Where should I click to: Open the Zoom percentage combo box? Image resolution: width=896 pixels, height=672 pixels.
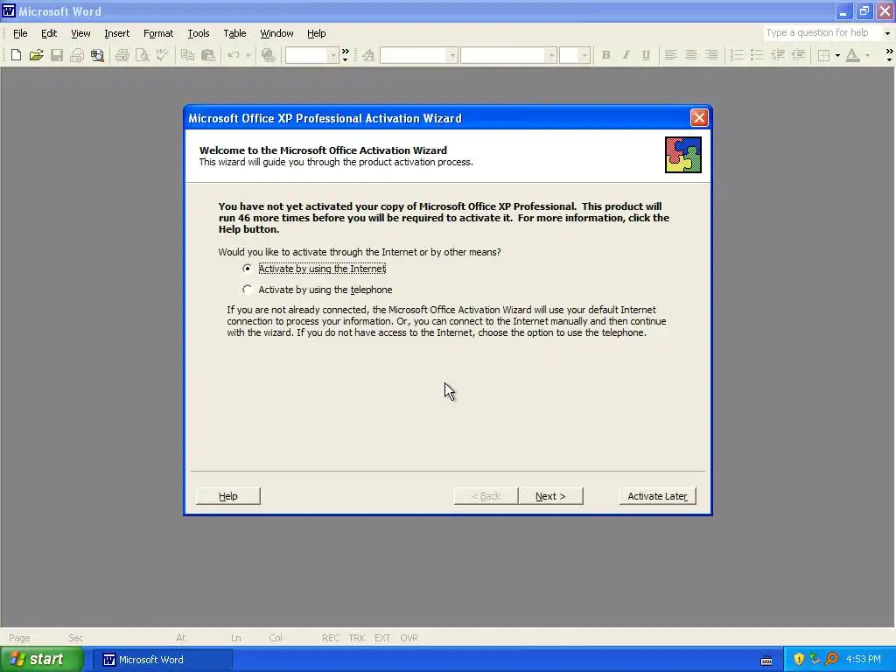point(312,55)
